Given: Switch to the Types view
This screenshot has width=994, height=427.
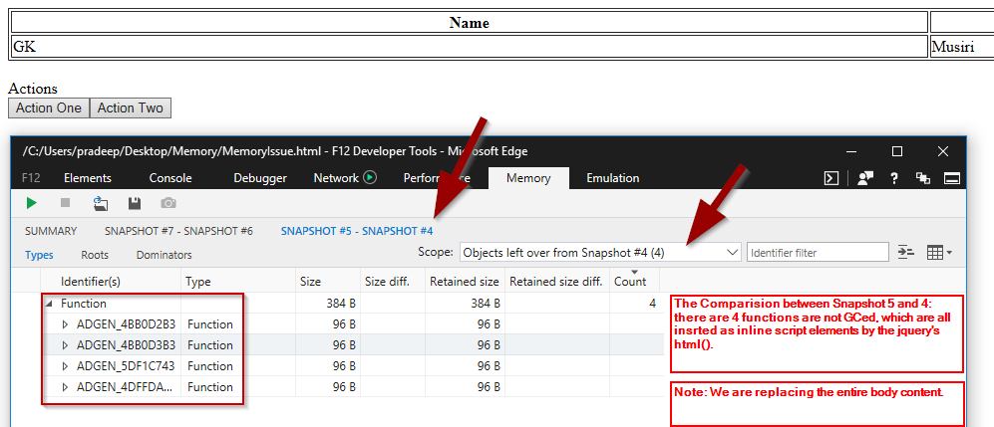Looking at the screenshot, I should (39, 255).
